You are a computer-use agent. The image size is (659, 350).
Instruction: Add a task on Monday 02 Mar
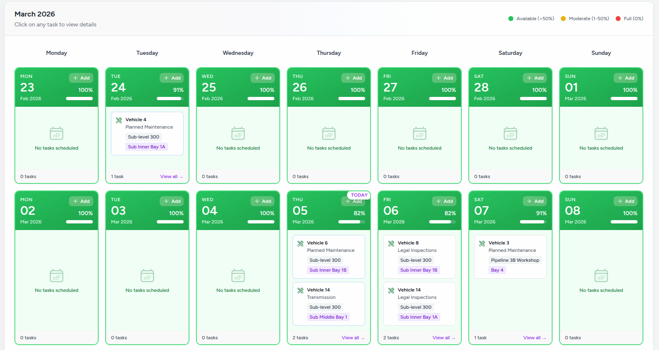coord(81,201)
